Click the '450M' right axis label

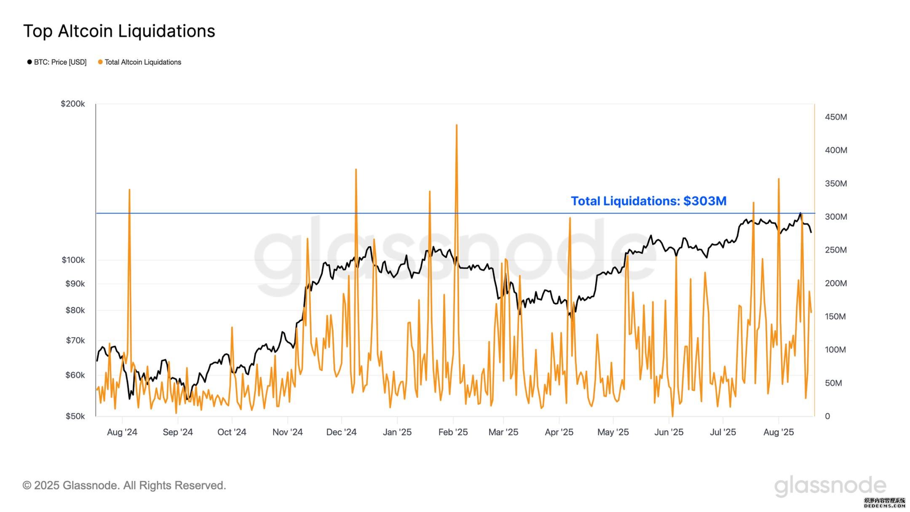[x=836, y=117]
